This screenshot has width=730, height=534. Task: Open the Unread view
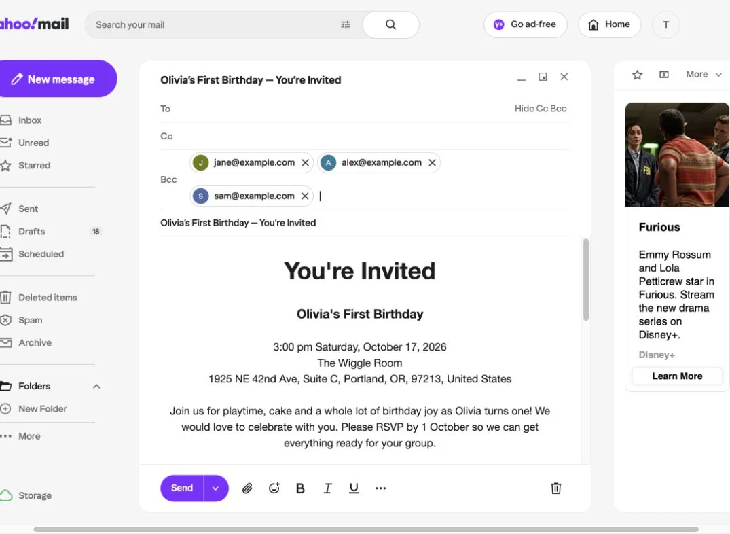pyautogui.click(x=25, y=143)
